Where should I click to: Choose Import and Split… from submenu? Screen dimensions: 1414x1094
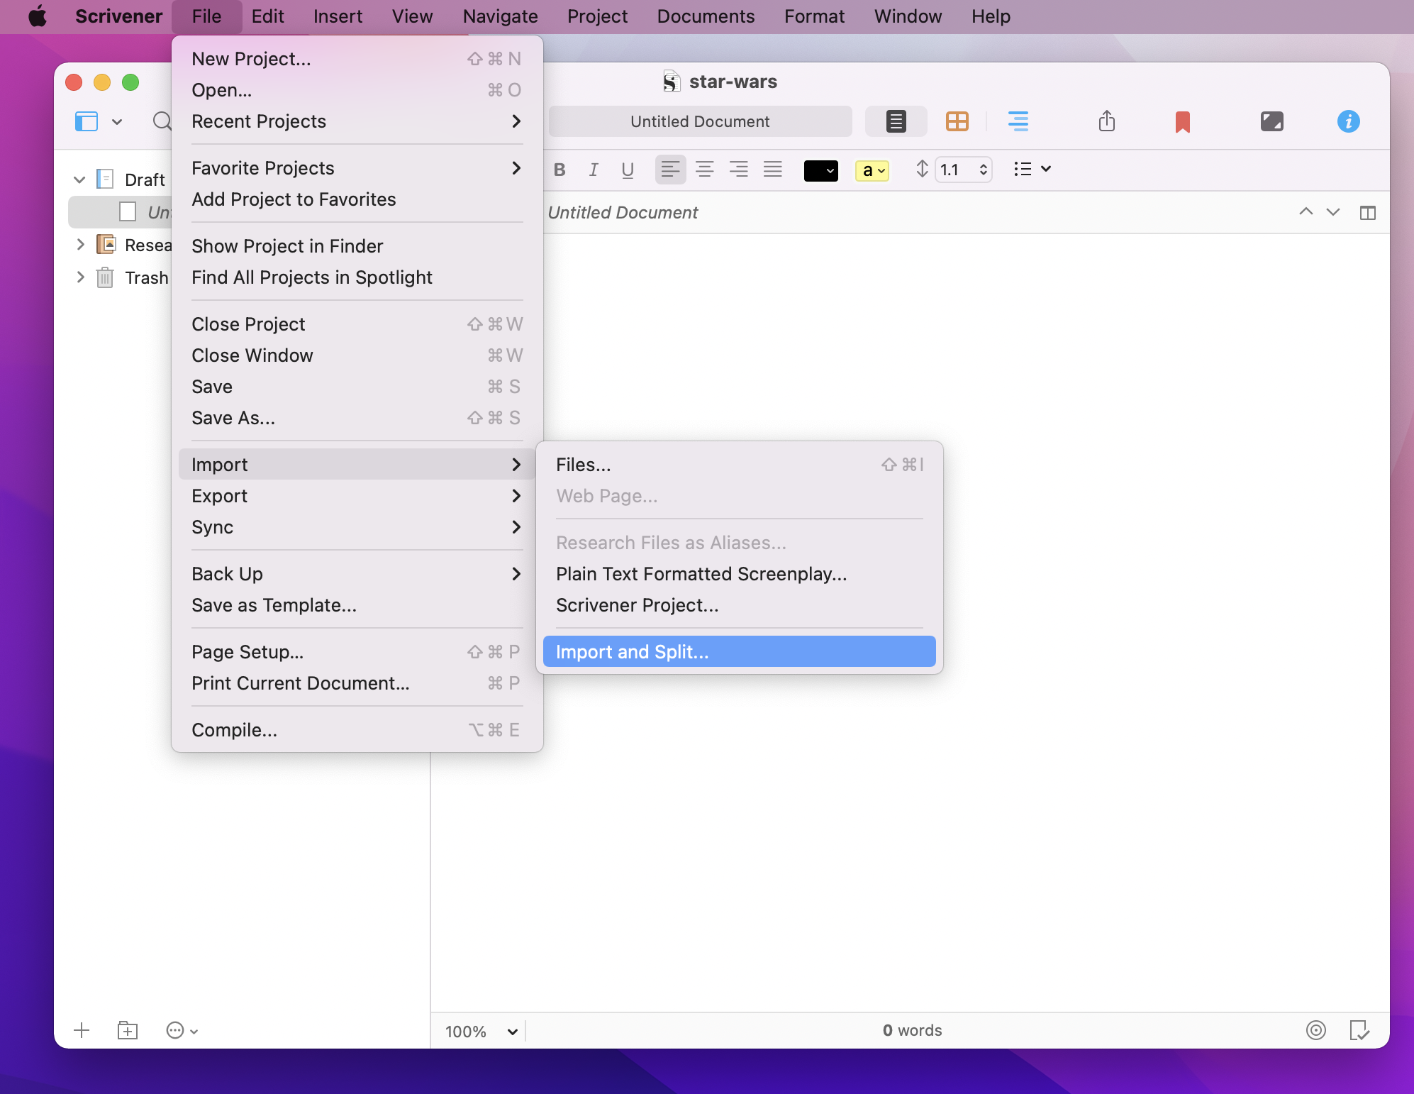[739, 651]
